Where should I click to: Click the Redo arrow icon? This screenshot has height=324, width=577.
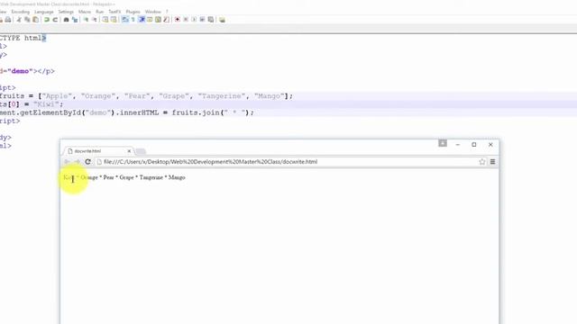[x=55, y=20]
